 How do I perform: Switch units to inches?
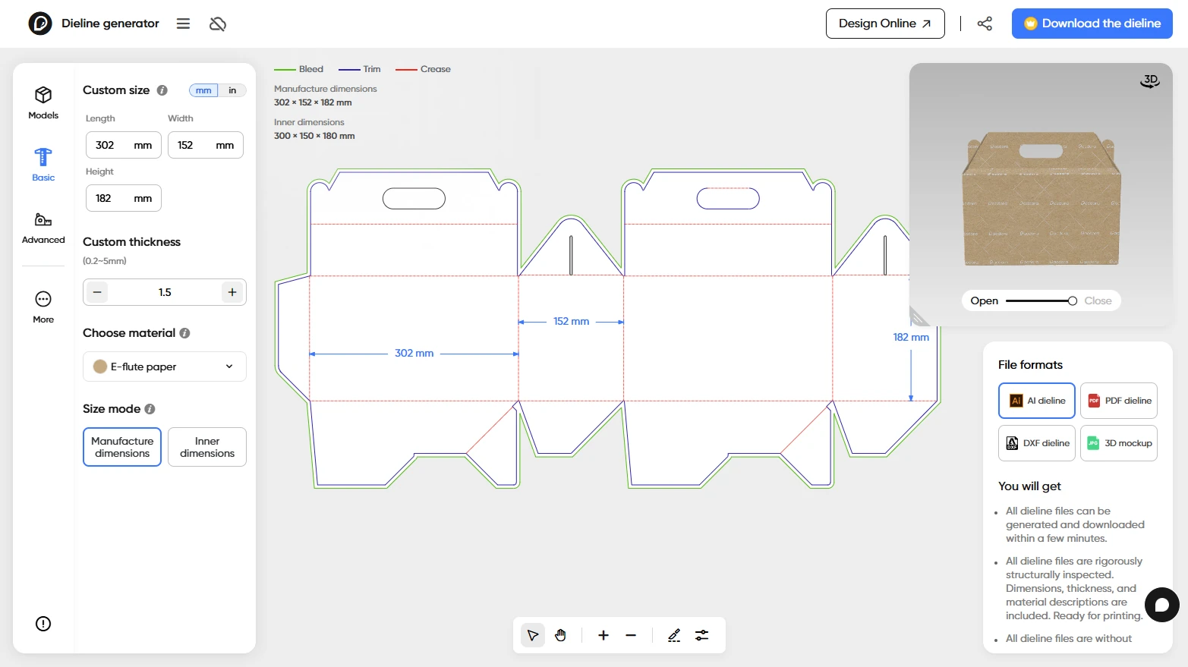(232, 90)
